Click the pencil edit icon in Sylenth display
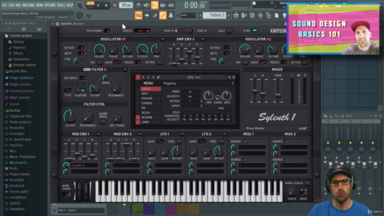 pos(158,77)
